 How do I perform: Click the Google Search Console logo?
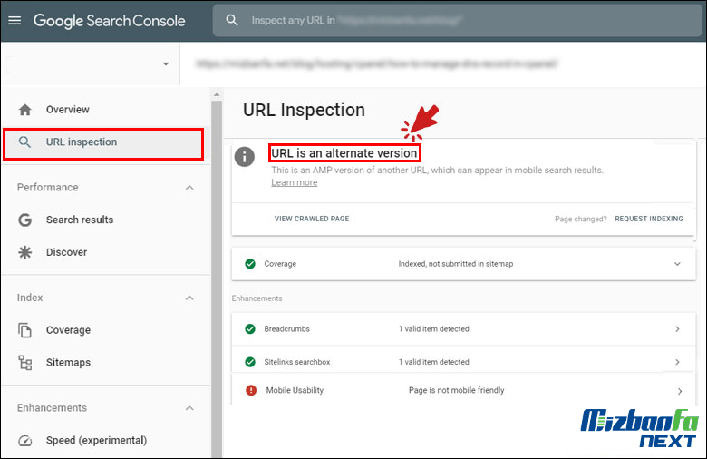click(109, 21)
